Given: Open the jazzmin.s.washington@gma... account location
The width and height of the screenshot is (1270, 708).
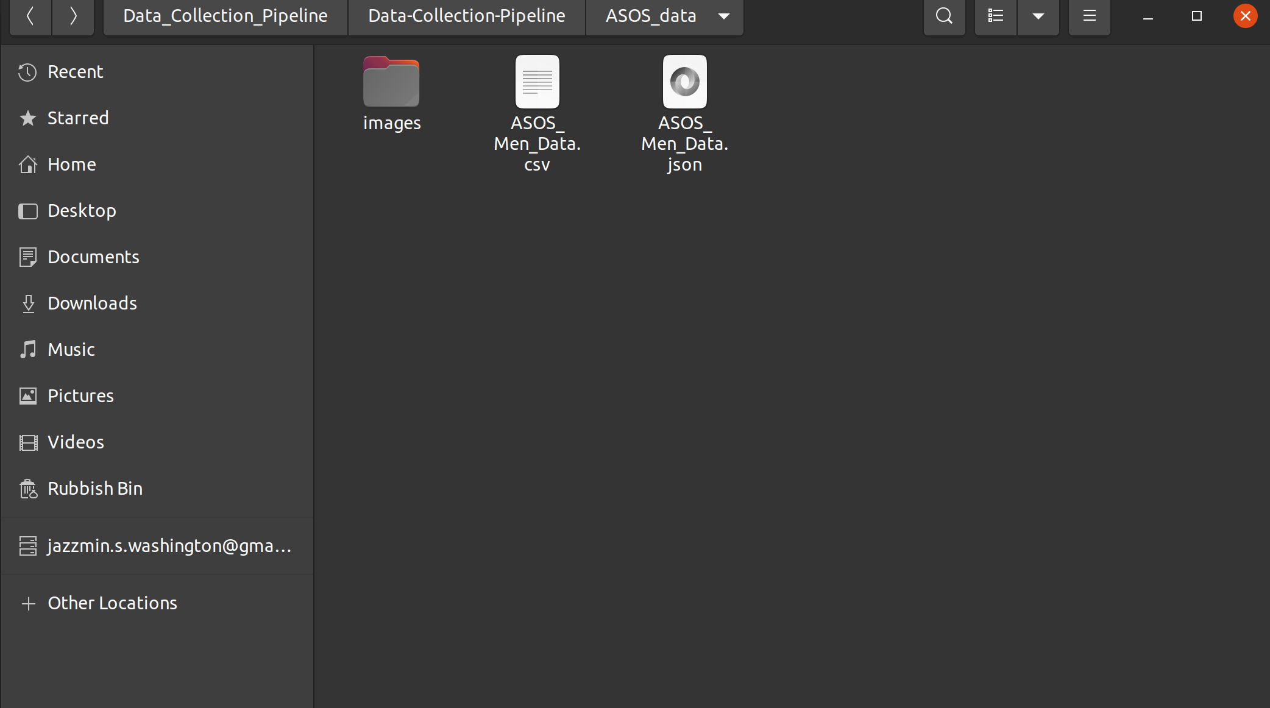Looking at the screenshot, I should pos(169,545).
